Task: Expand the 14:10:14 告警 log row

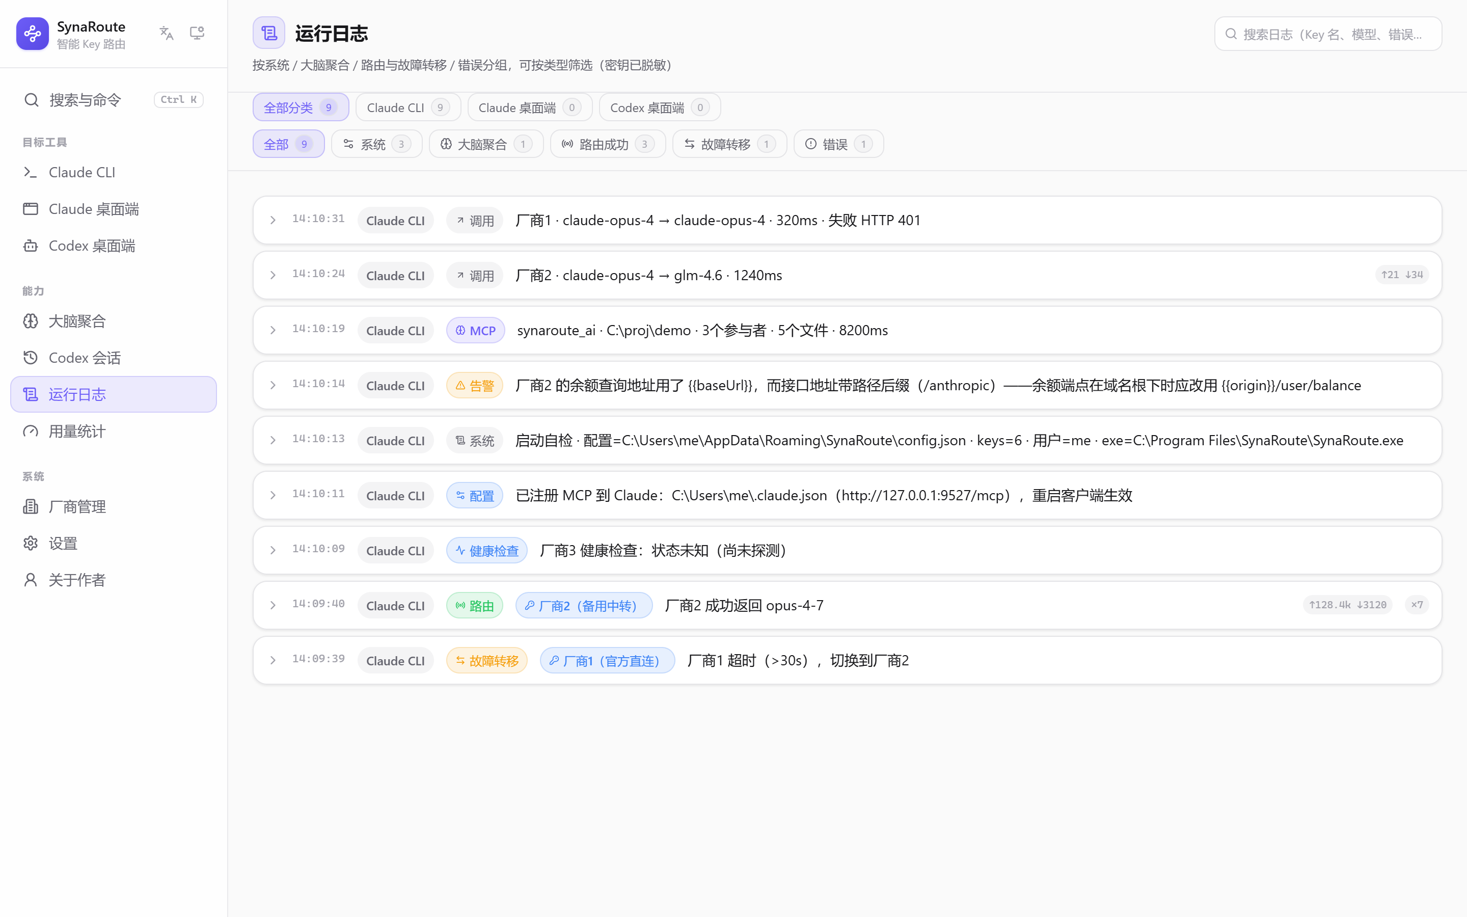Action: 848,385
